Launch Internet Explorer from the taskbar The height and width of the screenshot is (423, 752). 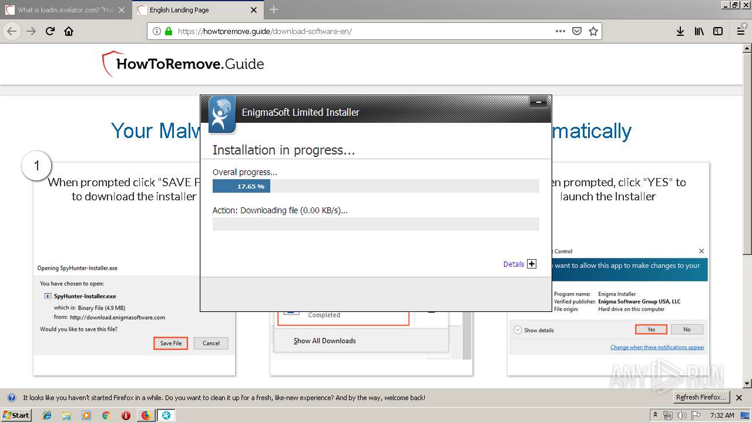(47, 415)
